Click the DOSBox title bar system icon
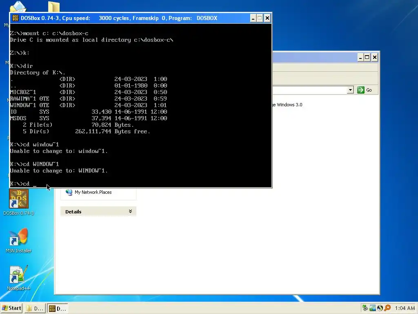Screen dimensions: 418x314 coord(15,18)
